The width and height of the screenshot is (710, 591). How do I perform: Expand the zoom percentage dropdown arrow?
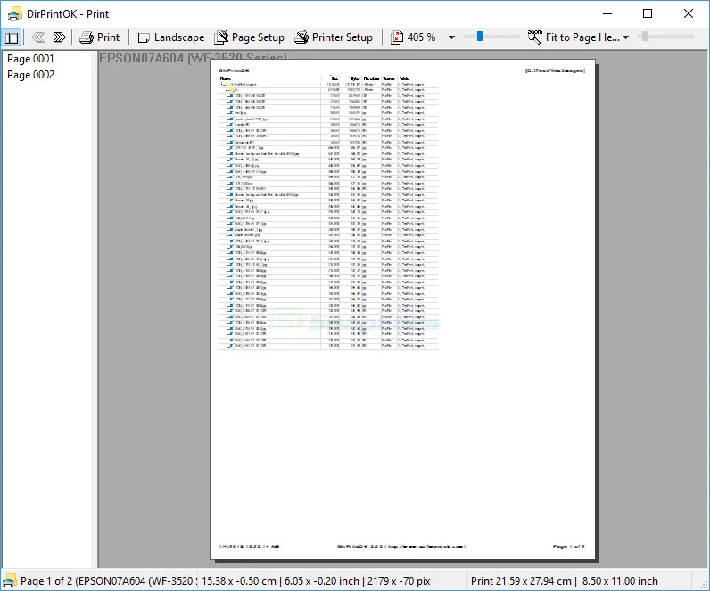click(451, 37)
